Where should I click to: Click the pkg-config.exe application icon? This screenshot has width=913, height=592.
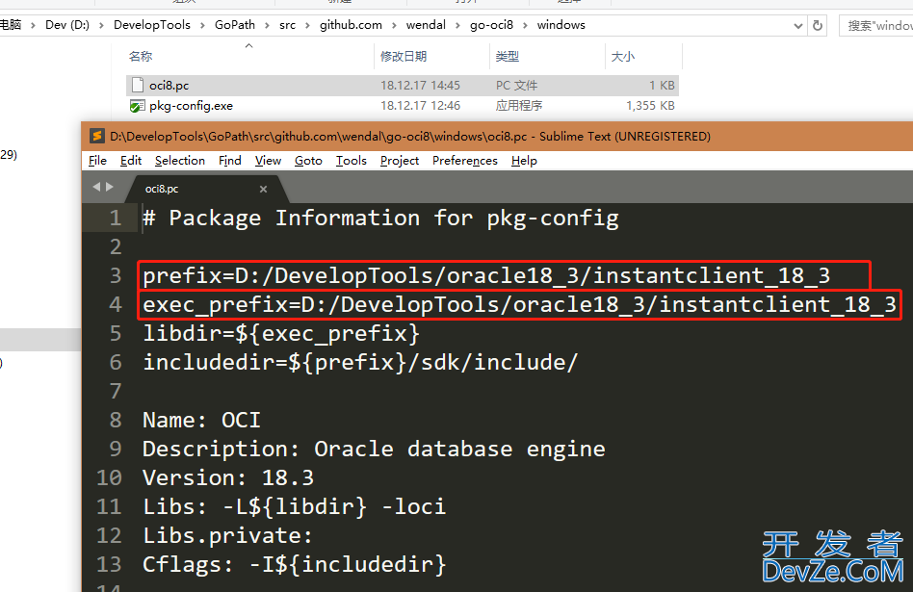pyautogui.click(x=138, y=106)
